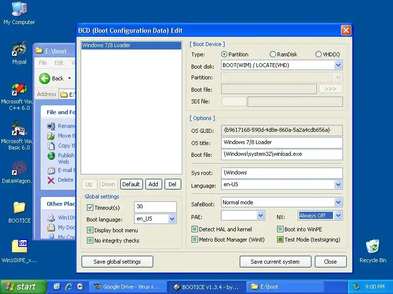Image resolution: width=393 pixels, height=294 pixels.
Task: Enable Display boot menu checkbox
Action: pyautogui.click(x=90, y=230)
